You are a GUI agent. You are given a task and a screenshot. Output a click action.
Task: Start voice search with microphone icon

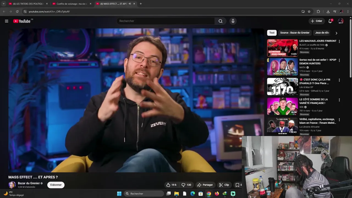233,21
